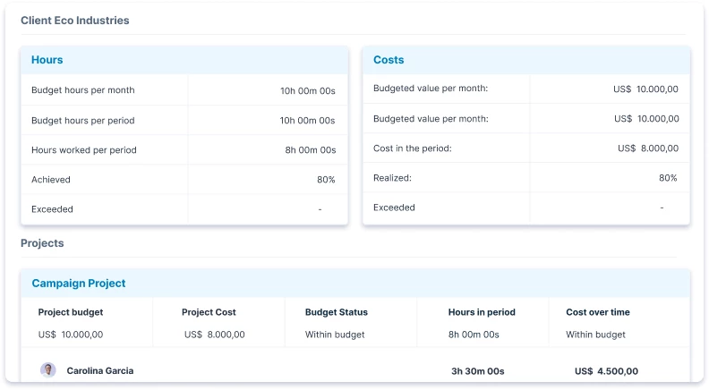Viewport: 709px width, 390px height.
Task: Click the Project budget column header
Action: (x=71, y=312)
